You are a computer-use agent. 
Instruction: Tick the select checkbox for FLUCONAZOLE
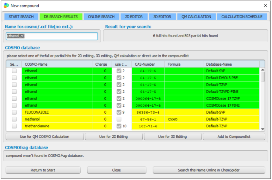click(x=14, y=112)
